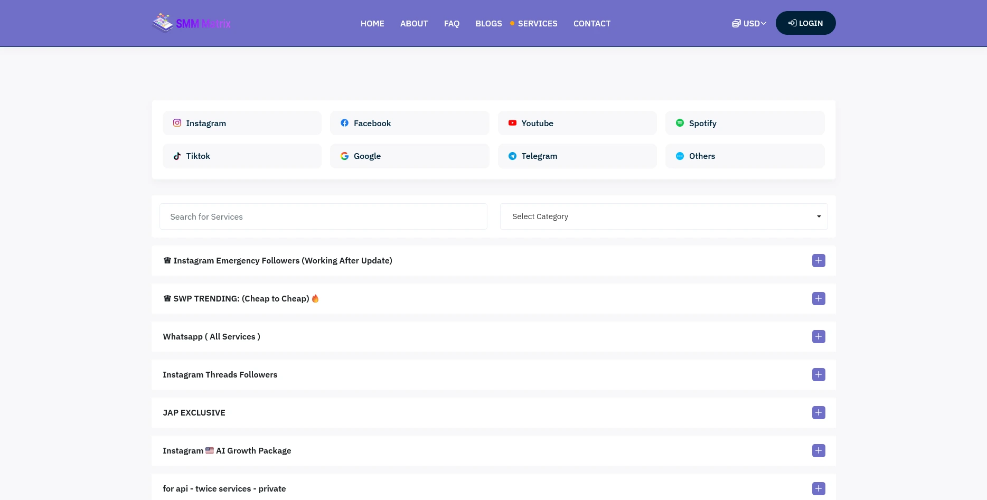Viewport: 987px width, 500px height.
Task: Click the Tiktok note icon
Action: [x=177, y=156]
